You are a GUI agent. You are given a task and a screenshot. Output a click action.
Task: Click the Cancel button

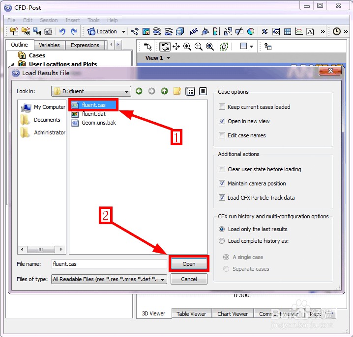(x=189, y=279)
